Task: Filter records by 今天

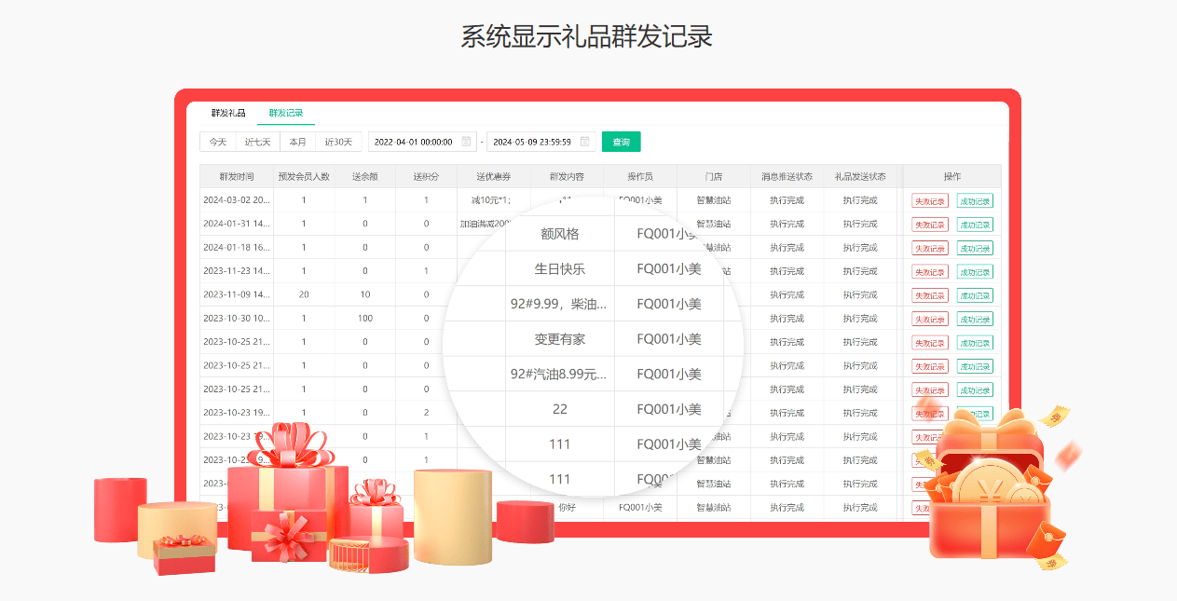Action: coord(217,142)
